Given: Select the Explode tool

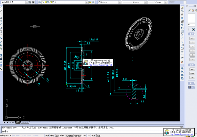Looking at the screenshot, I should click(182, 62).
